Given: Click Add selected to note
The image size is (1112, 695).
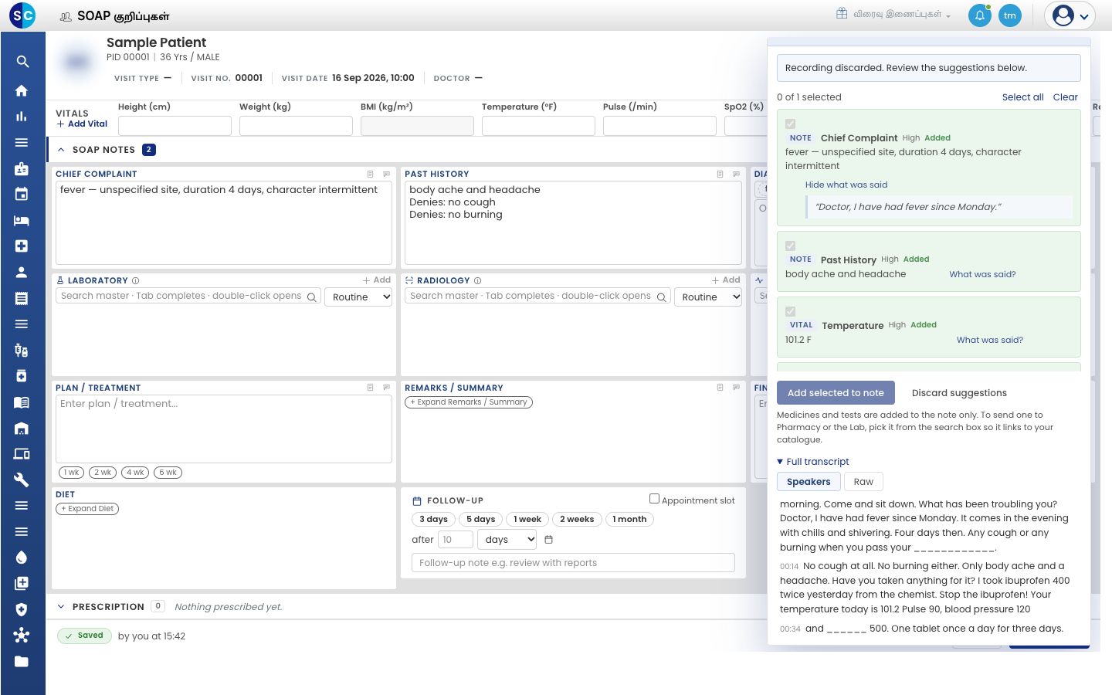Looking at the screenshot, I should pyautogui.click(x=836, y=393).
